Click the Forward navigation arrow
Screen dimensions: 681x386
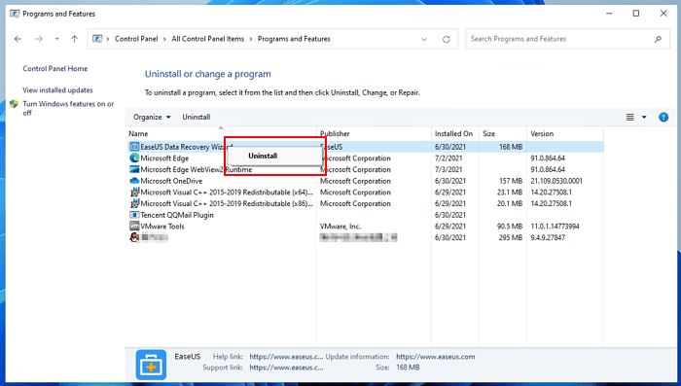pos(39,39)
